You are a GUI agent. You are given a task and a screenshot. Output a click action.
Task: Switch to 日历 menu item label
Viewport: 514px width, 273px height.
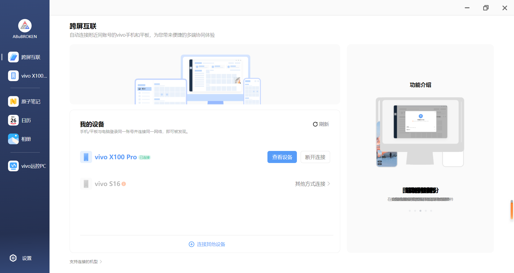[x=26, y=120]
